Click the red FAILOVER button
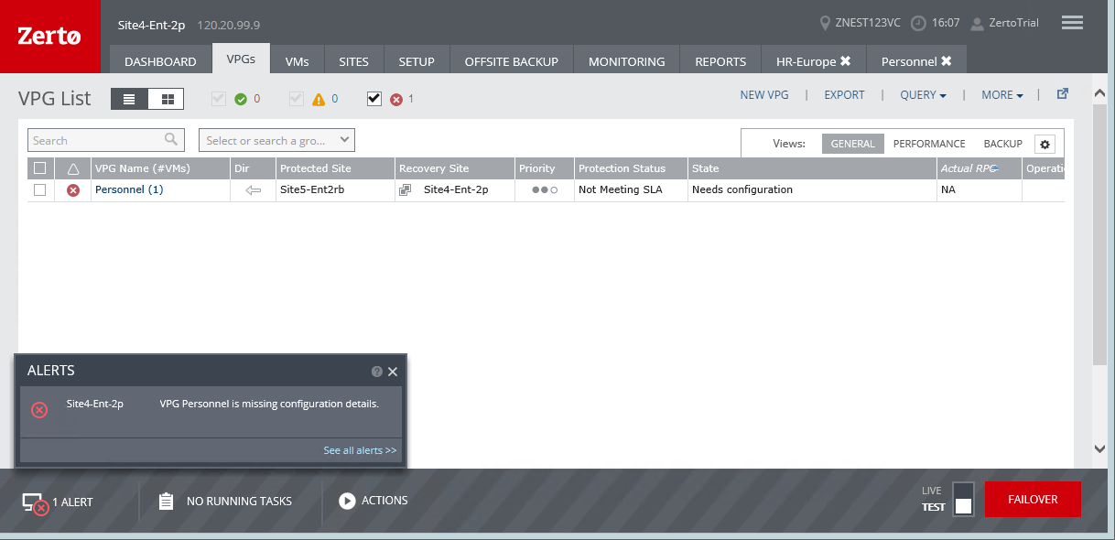The height and width of the screenshot is (540, 1115). tap(1033, 500)
